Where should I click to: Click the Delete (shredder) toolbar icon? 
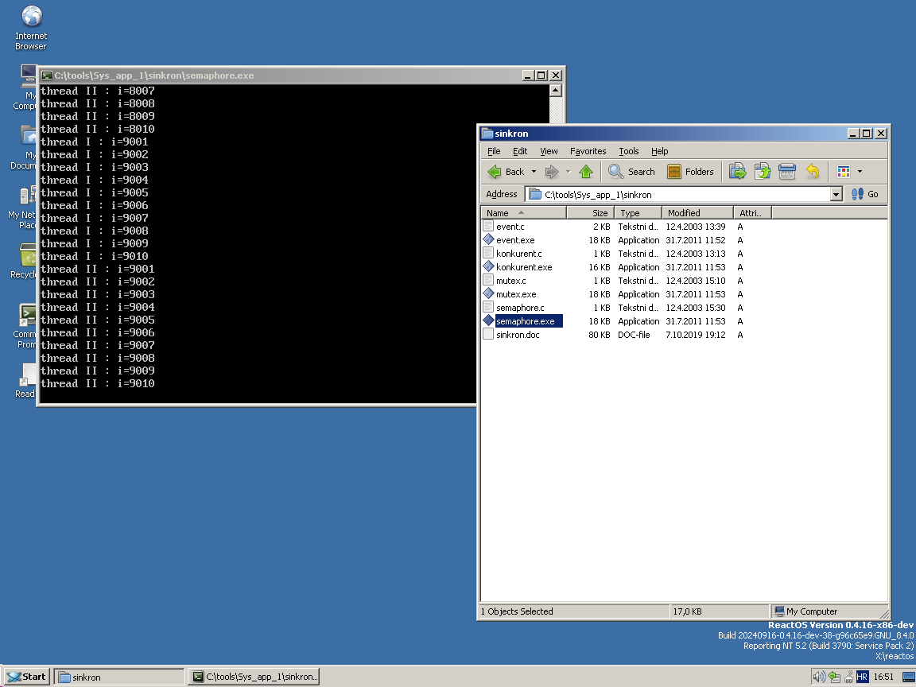(x=787, y=172)
